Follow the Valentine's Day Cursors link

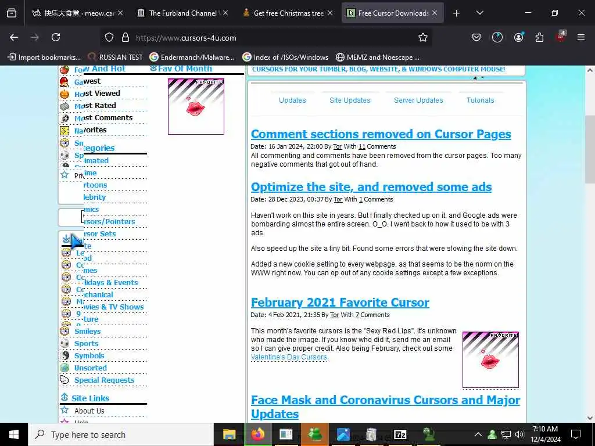(289, 357)
